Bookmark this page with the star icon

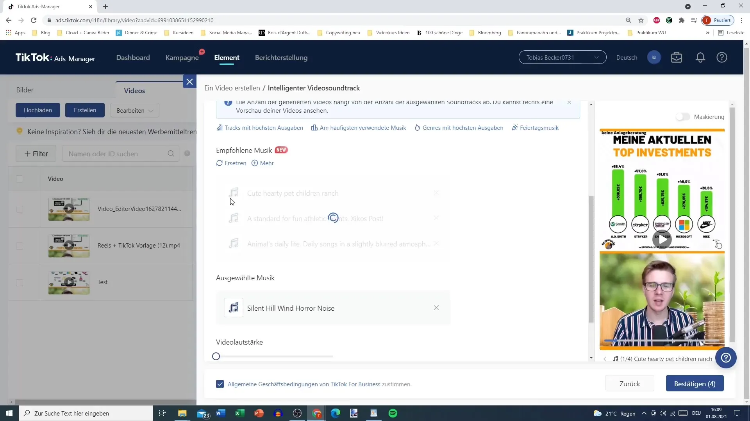641,20
